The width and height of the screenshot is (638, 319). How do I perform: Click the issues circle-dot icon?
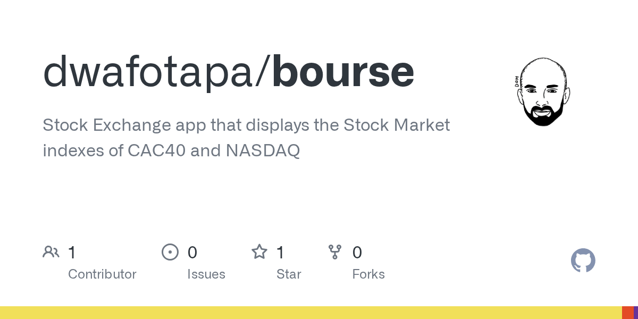pyautogui.click(x=170, y=252)
